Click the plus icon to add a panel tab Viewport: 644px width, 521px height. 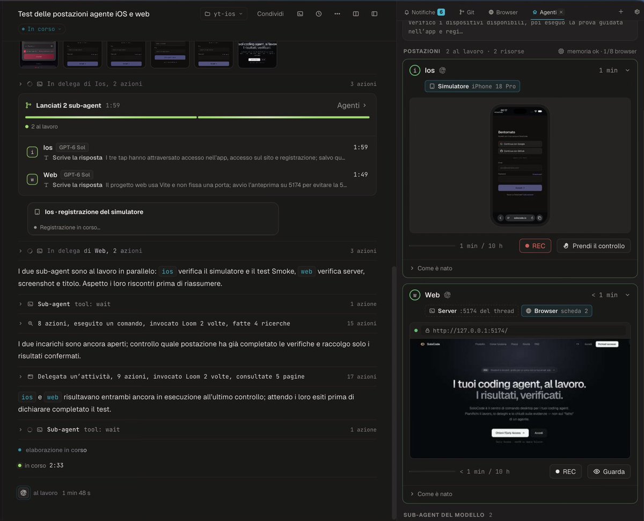[621, 12]
